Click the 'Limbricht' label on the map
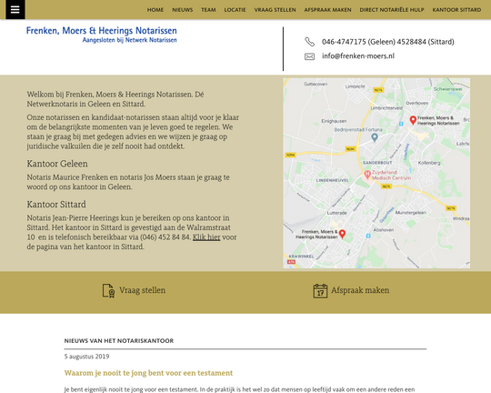This screenshot has height=393, width=491. pos(356,86)
